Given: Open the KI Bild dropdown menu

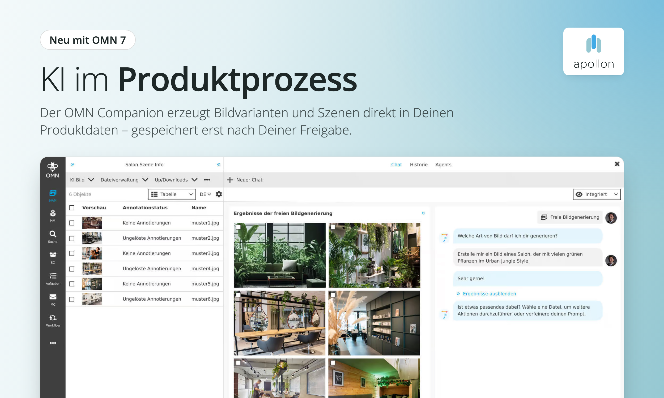Looking at the screenshot, I should click(82, 180).
